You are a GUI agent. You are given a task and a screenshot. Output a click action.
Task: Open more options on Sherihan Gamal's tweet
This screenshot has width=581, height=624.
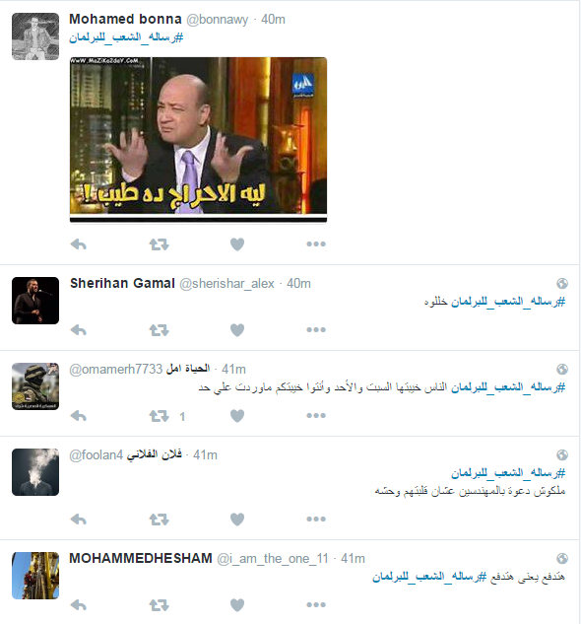[x=316, y=330]
